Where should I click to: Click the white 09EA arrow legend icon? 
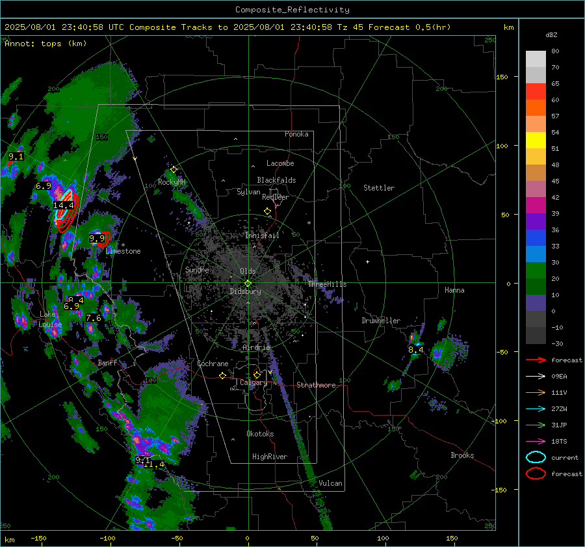[x=536, y=377]
